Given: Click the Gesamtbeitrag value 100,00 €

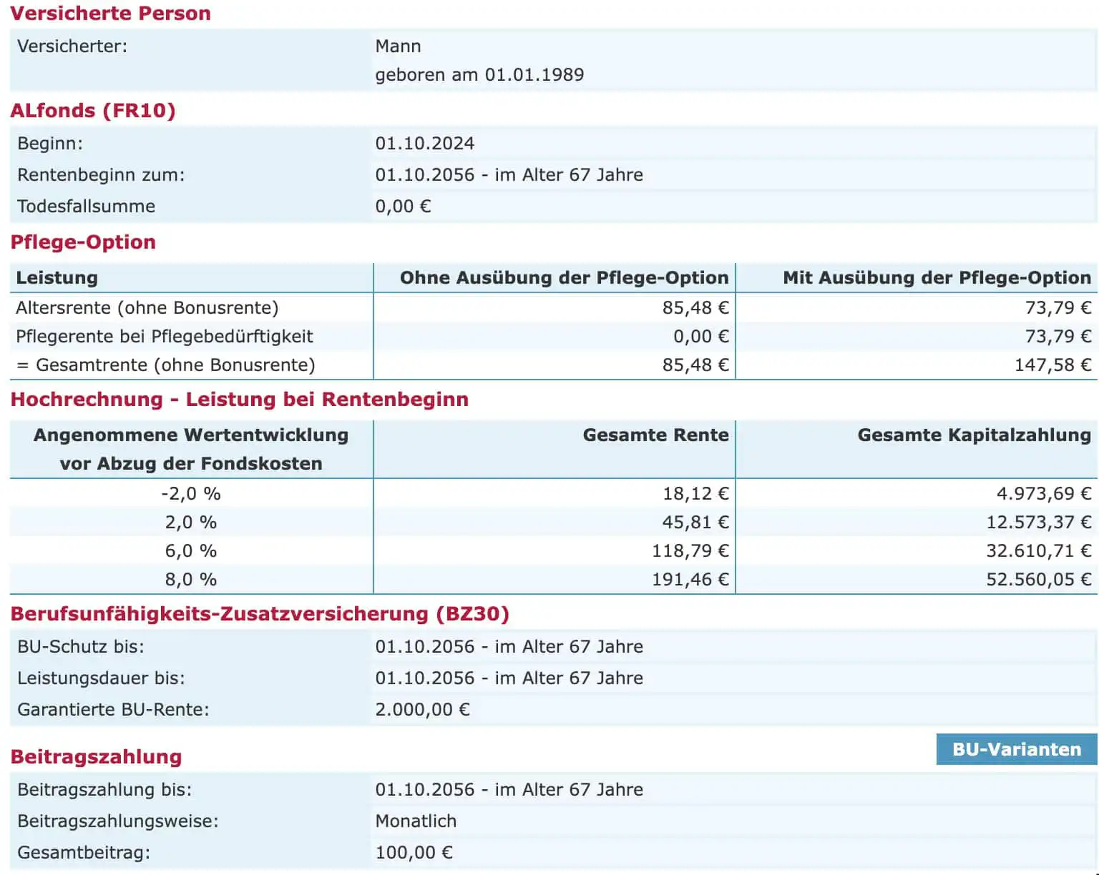Looking at the screenshot, I should click(414, 853).
